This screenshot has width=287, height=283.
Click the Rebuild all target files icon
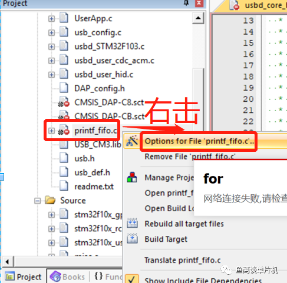point(132,223)
